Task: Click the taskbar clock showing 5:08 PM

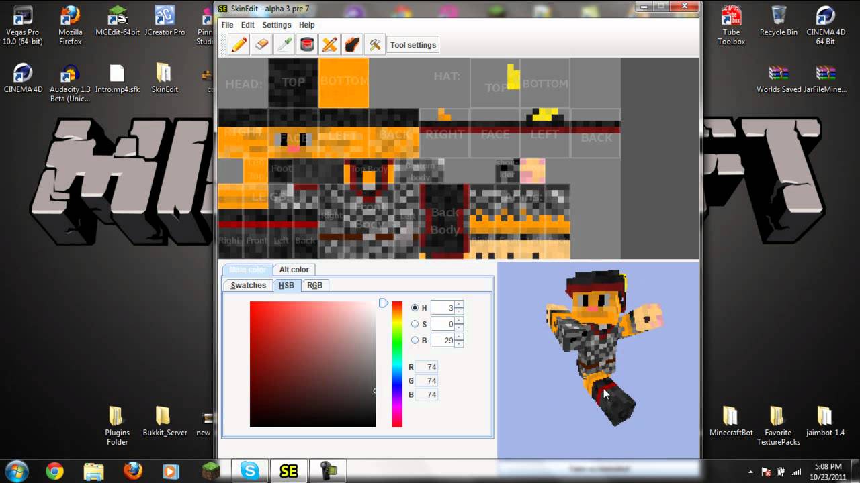Action: pyautogui.click(x=827, y=471)
